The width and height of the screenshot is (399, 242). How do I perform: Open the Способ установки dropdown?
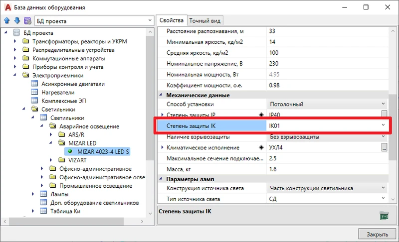pyautogui.click(x=383, y=104)
